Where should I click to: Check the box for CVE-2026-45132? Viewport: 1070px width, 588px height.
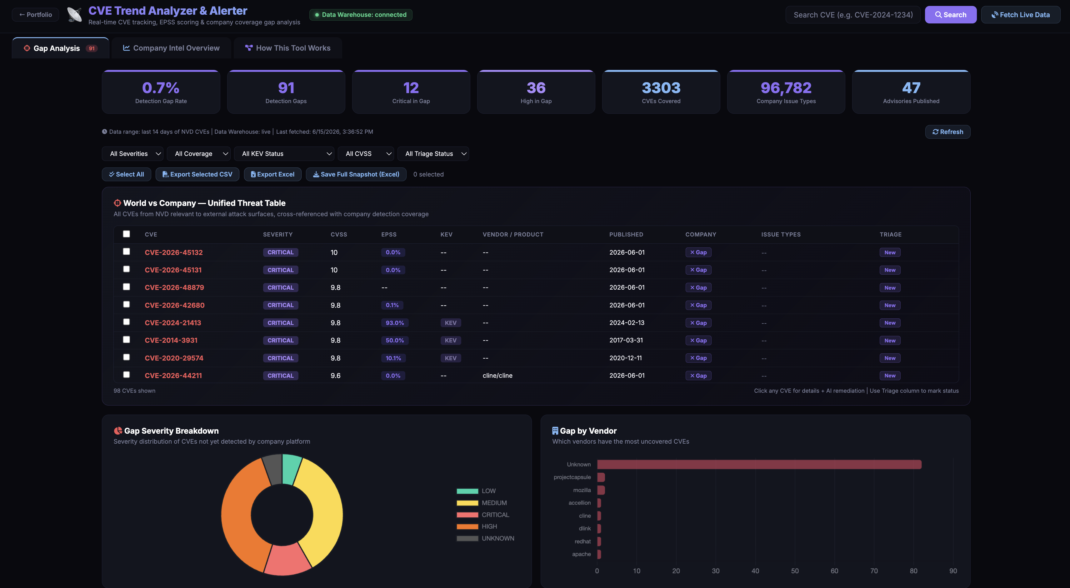[x=126, y=251]
